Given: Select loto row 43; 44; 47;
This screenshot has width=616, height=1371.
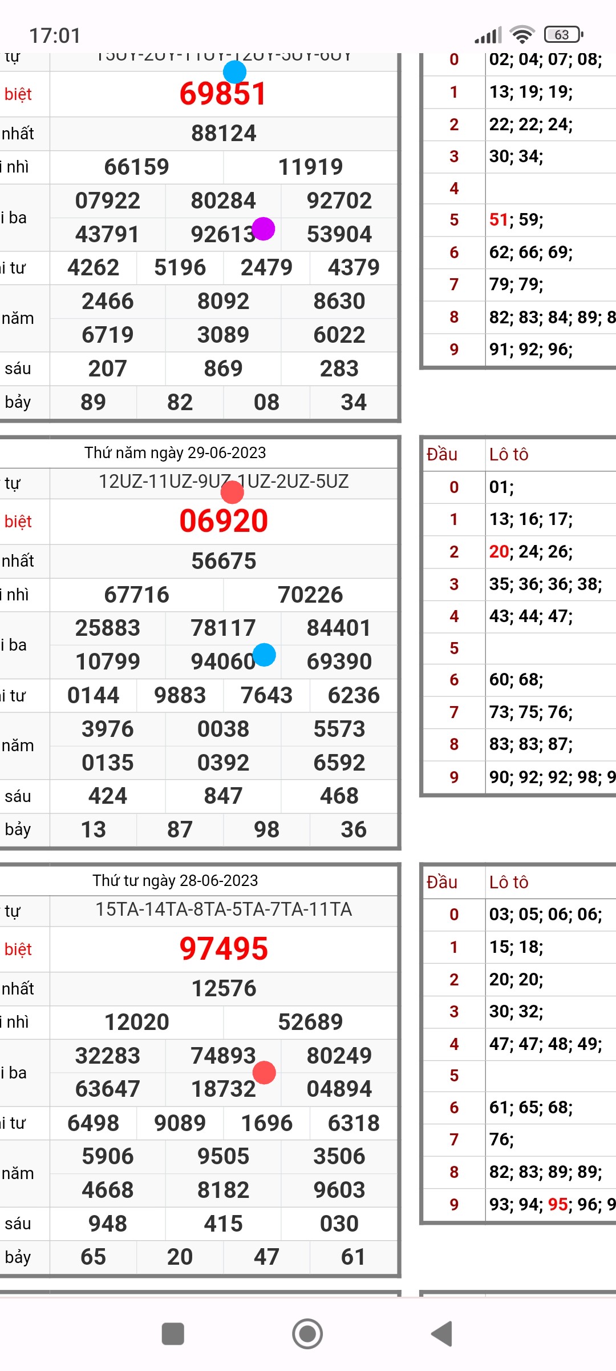Looking at the screenshot, I should pos(531,616).
